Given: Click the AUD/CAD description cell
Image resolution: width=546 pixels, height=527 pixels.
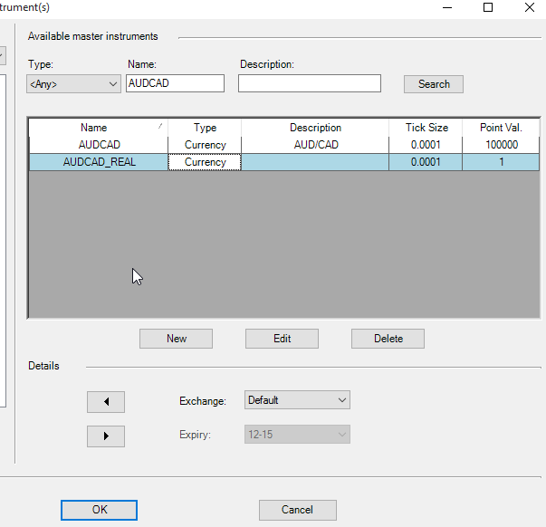Looking at the screenshot, I should click(315, 145).
